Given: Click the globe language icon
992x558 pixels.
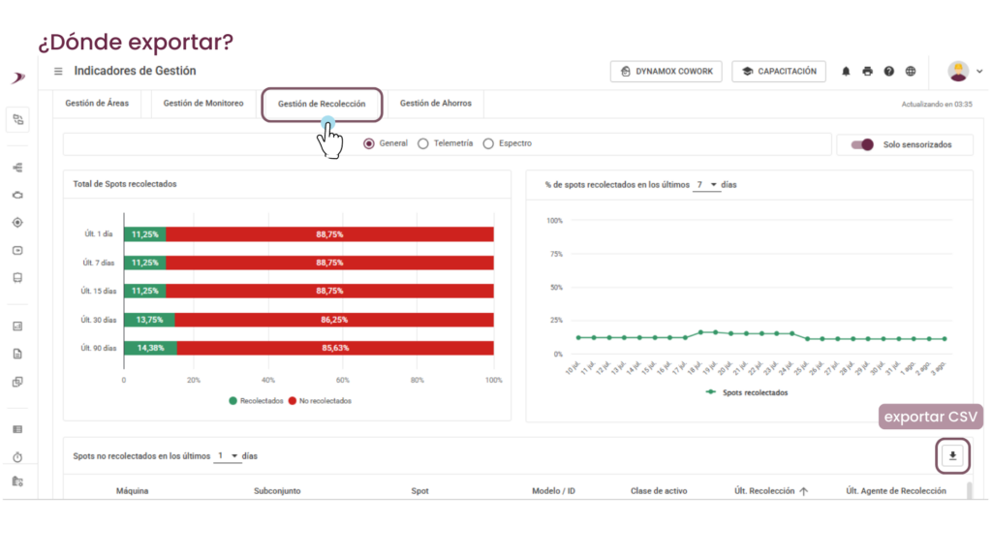Looking at the screenshot, I should [911, 72].
